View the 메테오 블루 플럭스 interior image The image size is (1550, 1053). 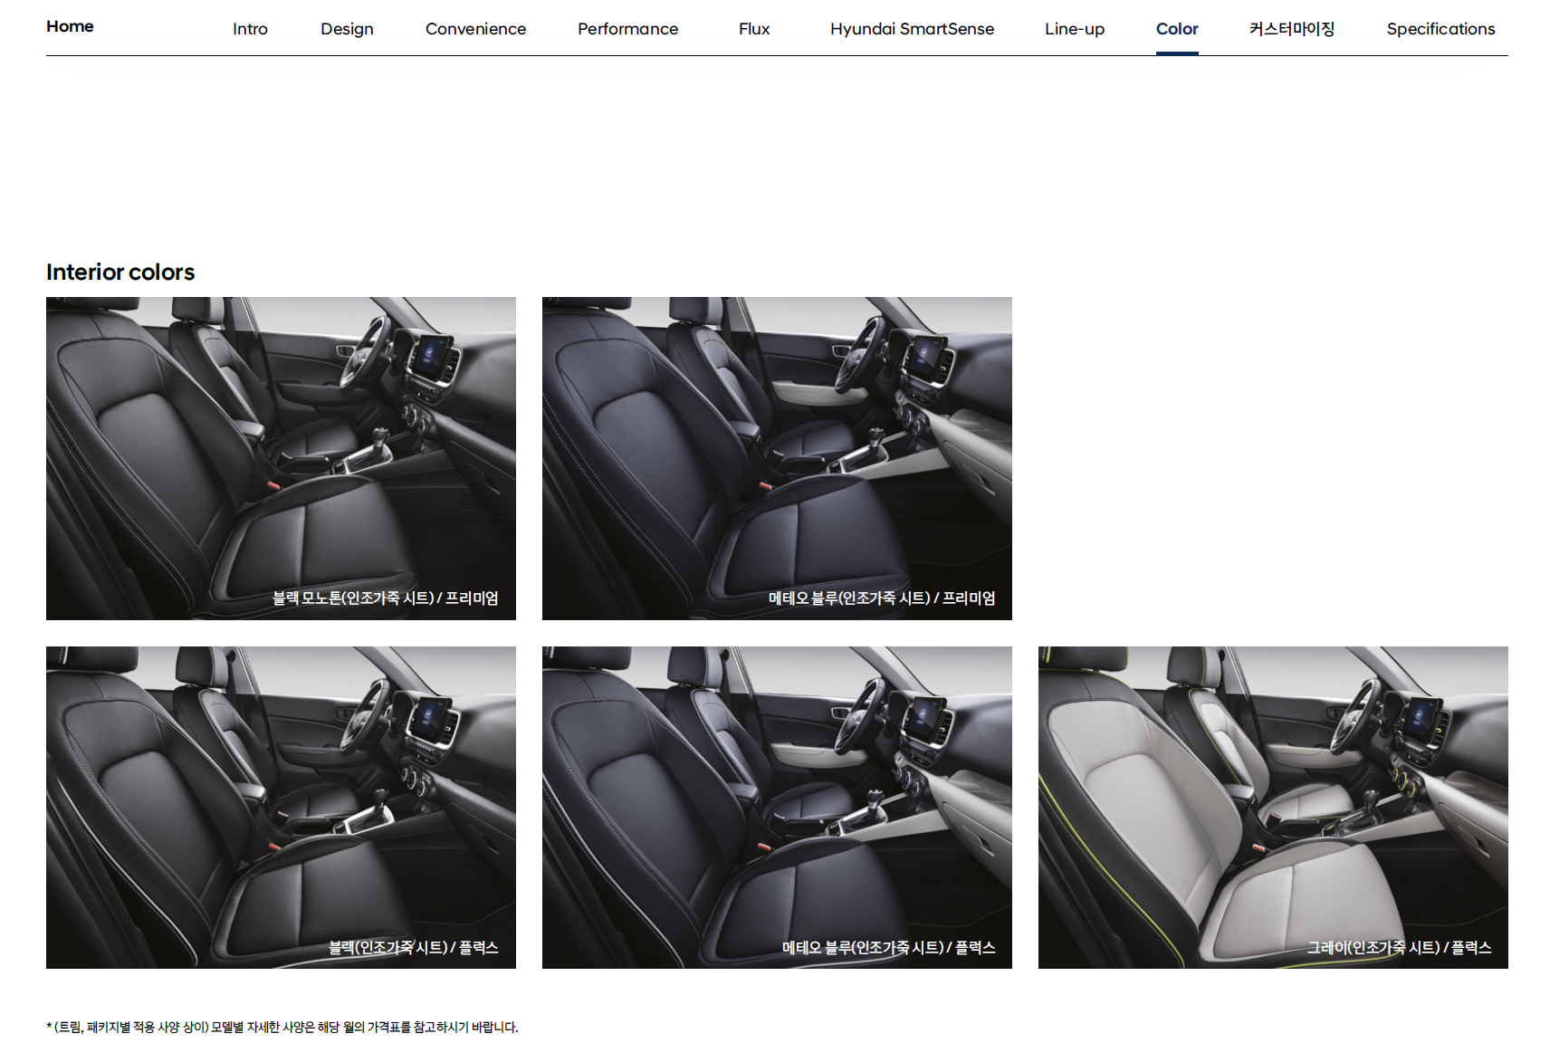(x=777, y=808)
